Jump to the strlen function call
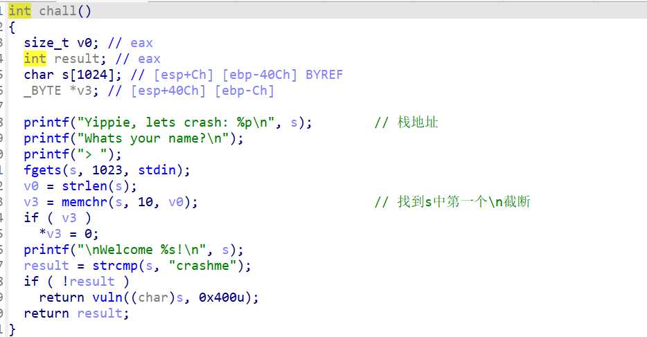Image resolution: width=647 pixels, height=337 pixels. click(x=92, y=186)
